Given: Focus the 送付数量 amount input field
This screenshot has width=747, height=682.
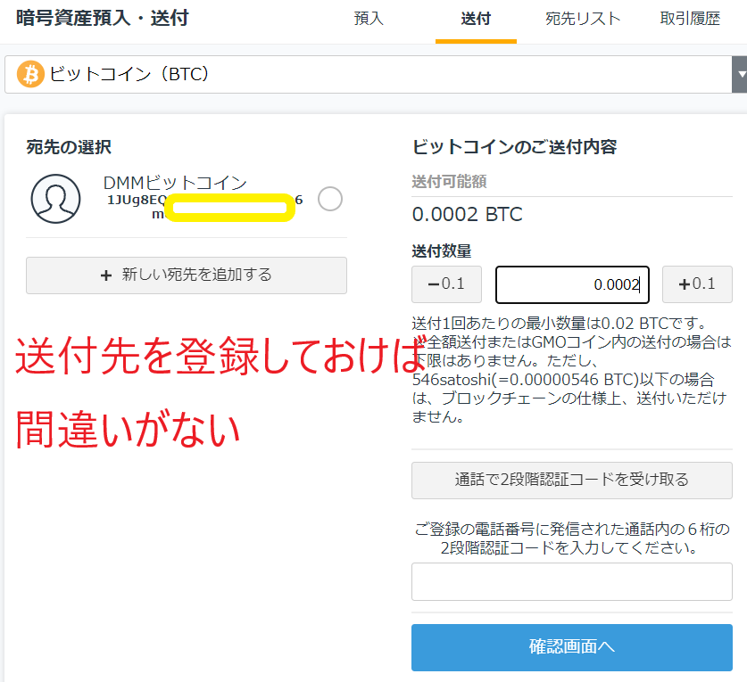Looking at the screenshot, I should (572, 284).
